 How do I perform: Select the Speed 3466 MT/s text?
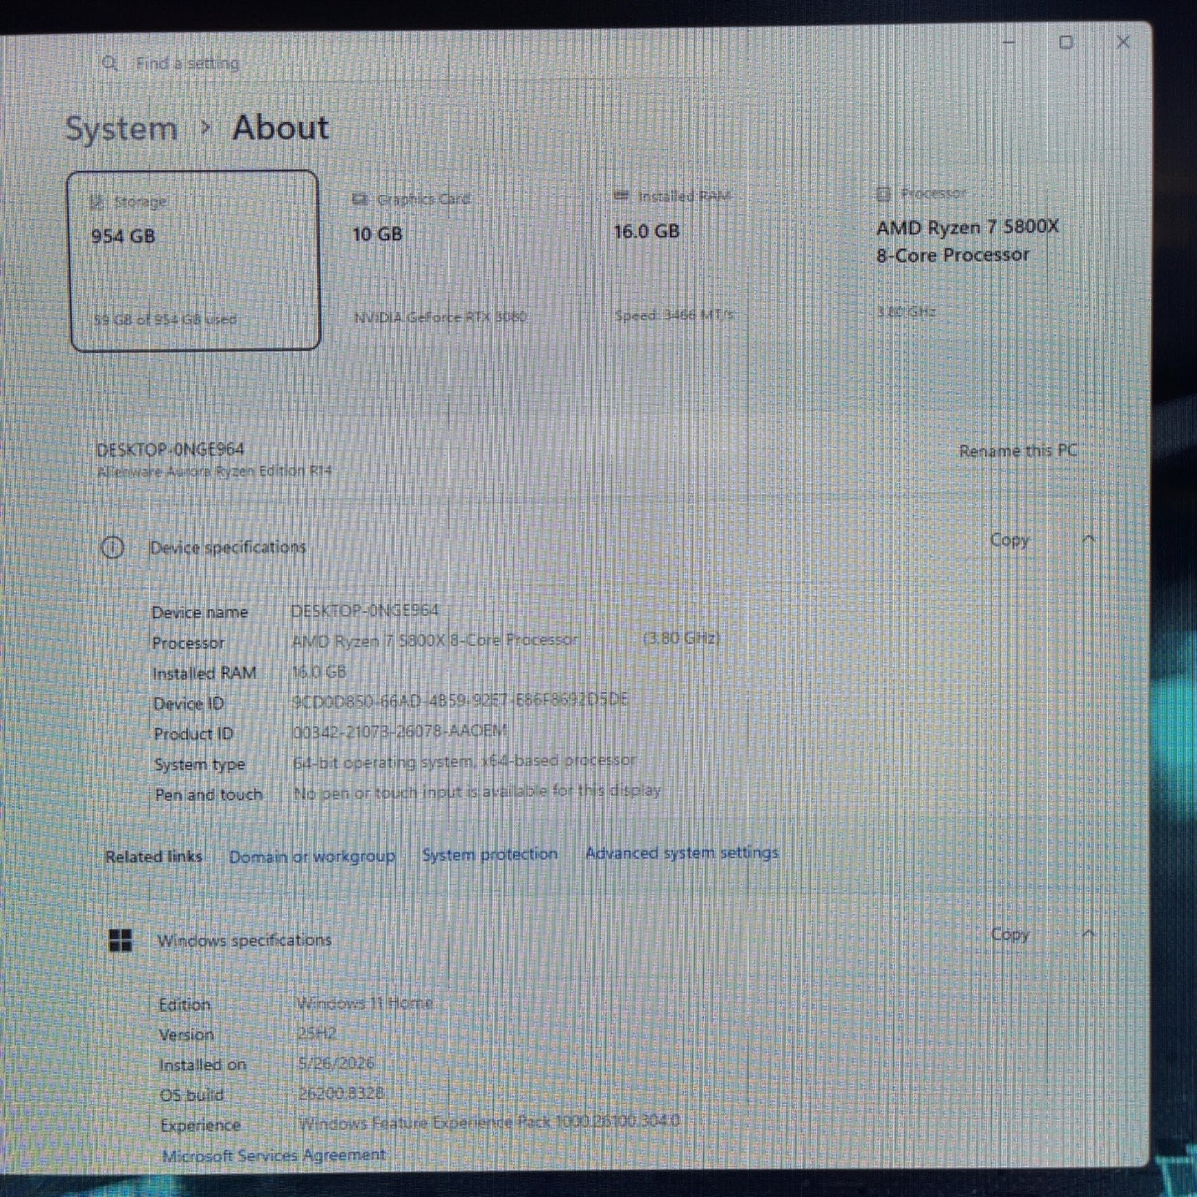(675, 315)
